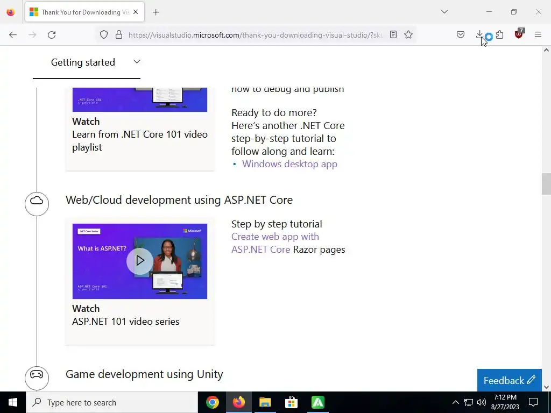This screenshot has width=551, height=413.
Task: Play the What is ASP.NET video
Action: pyautogui.click(x=140, y=261)
